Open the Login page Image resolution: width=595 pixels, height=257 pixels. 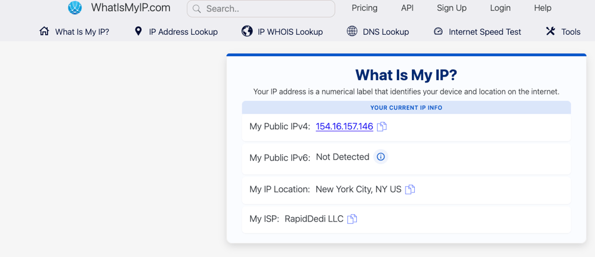tap(500, 8)
